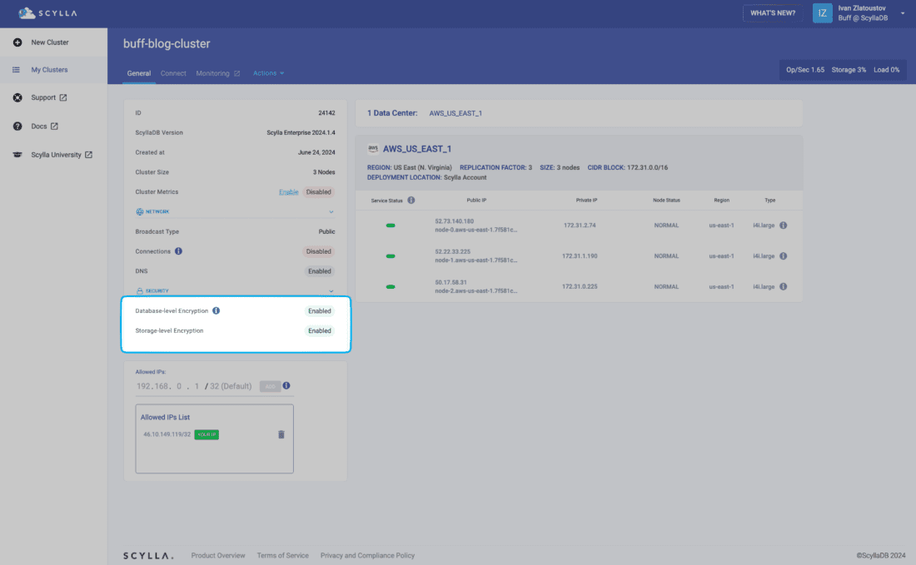Click i4i.large info icon for node-0 row
Viewport: 916px width, 565px height.
(784, 226)
